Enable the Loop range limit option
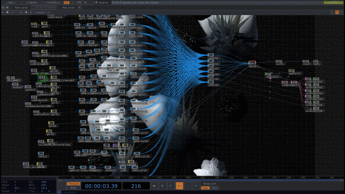This screenshot has width=345, height=194. [205, 188]
